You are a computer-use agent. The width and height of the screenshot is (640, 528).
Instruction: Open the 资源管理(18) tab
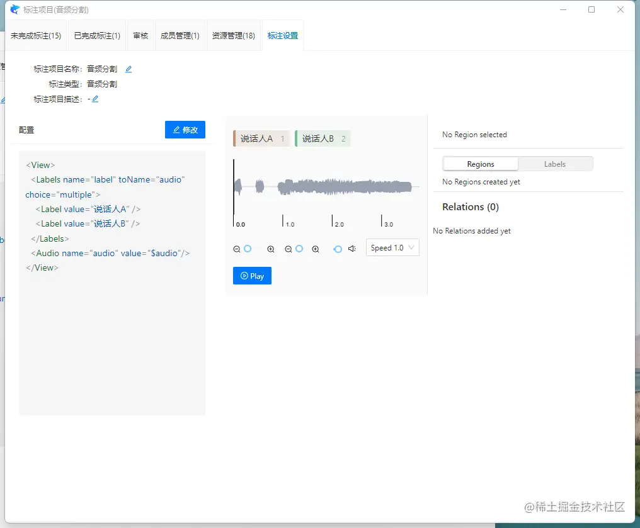pos(234,35)
